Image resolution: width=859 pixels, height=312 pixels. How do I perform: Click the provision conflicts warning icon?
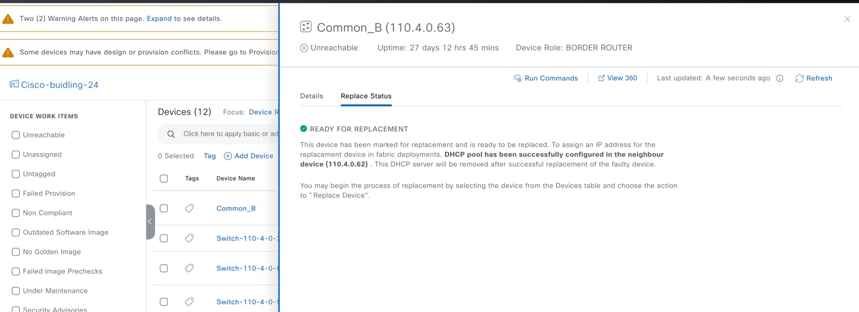(8, 52)
